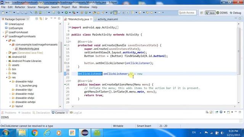The width and height of the screenshot is (244, 137).
Task: Collapse All in Package Explorer
Action: [37, 19]
